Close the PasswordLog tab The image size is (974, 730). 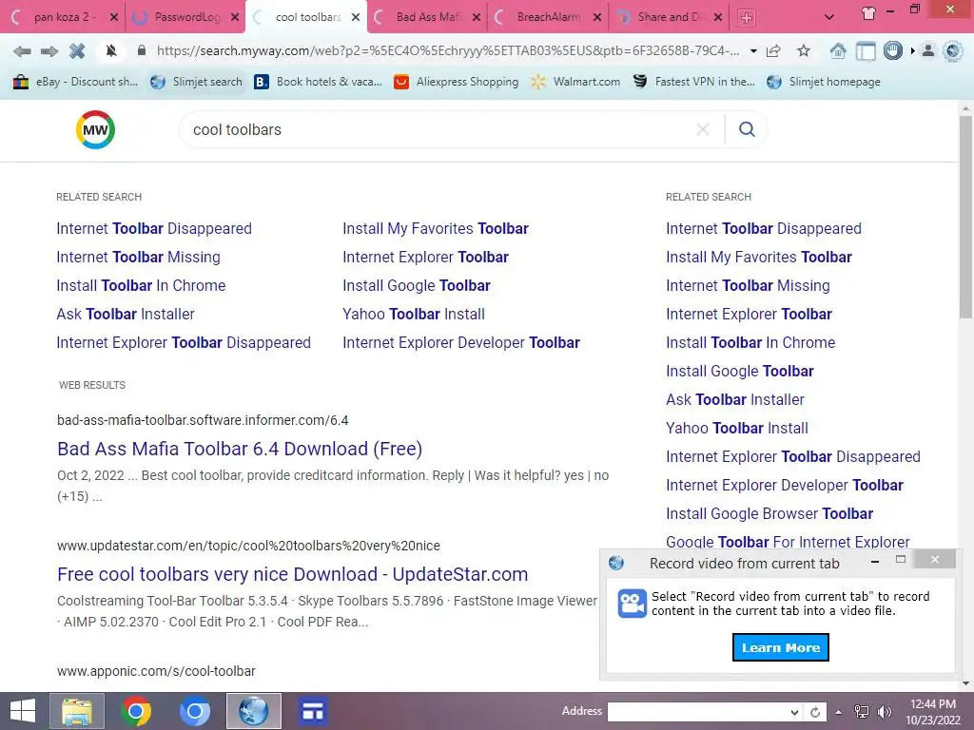pos(235,17)
